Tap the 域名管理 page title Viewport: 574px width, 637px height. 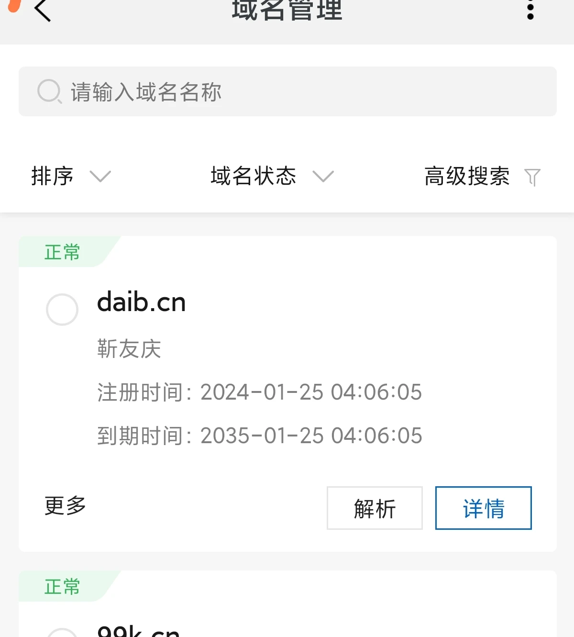[x=287, y=11]
